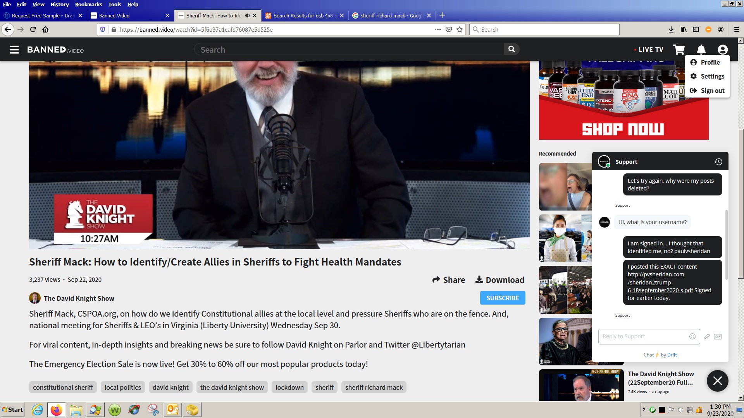Open the Bookmarks menu

pyautogui.click(x=89, y=4)
